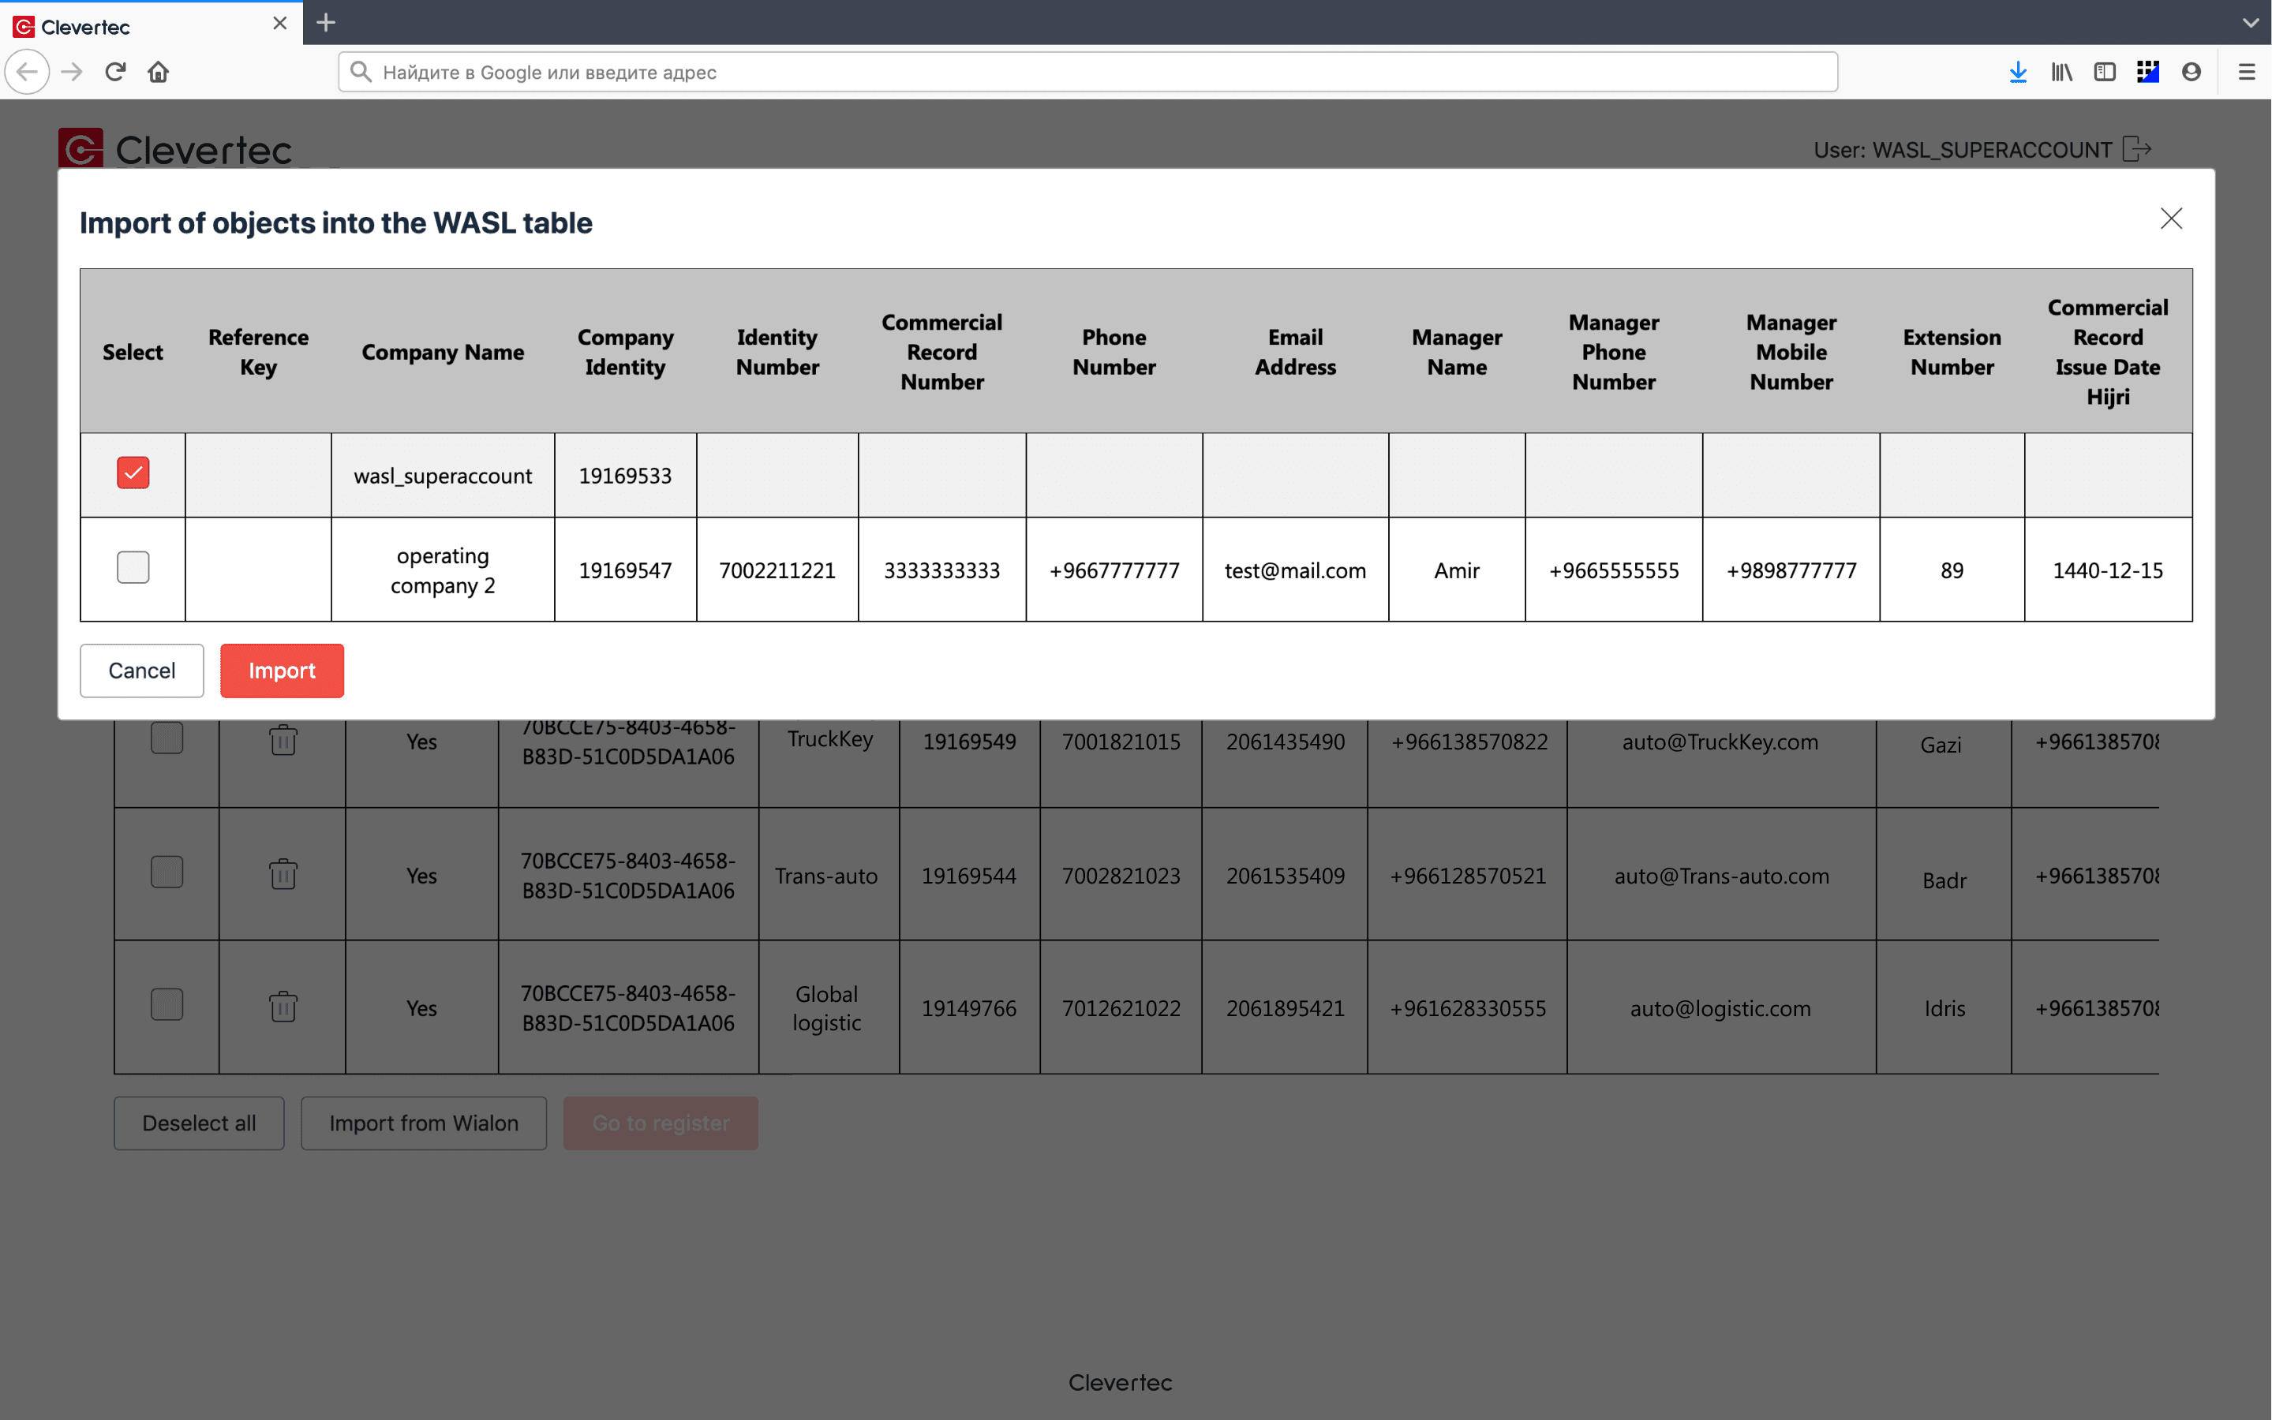Click the Cancel button
The image size is (2272, 1420).
(x=141, y=671)
